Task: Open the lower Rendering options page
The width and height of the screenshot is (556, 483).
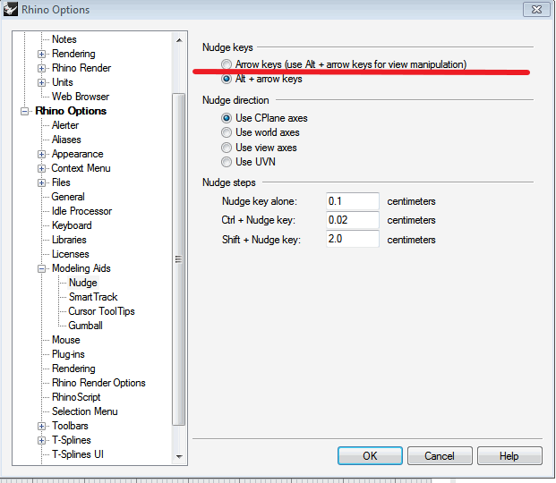Action: [73, 369]
